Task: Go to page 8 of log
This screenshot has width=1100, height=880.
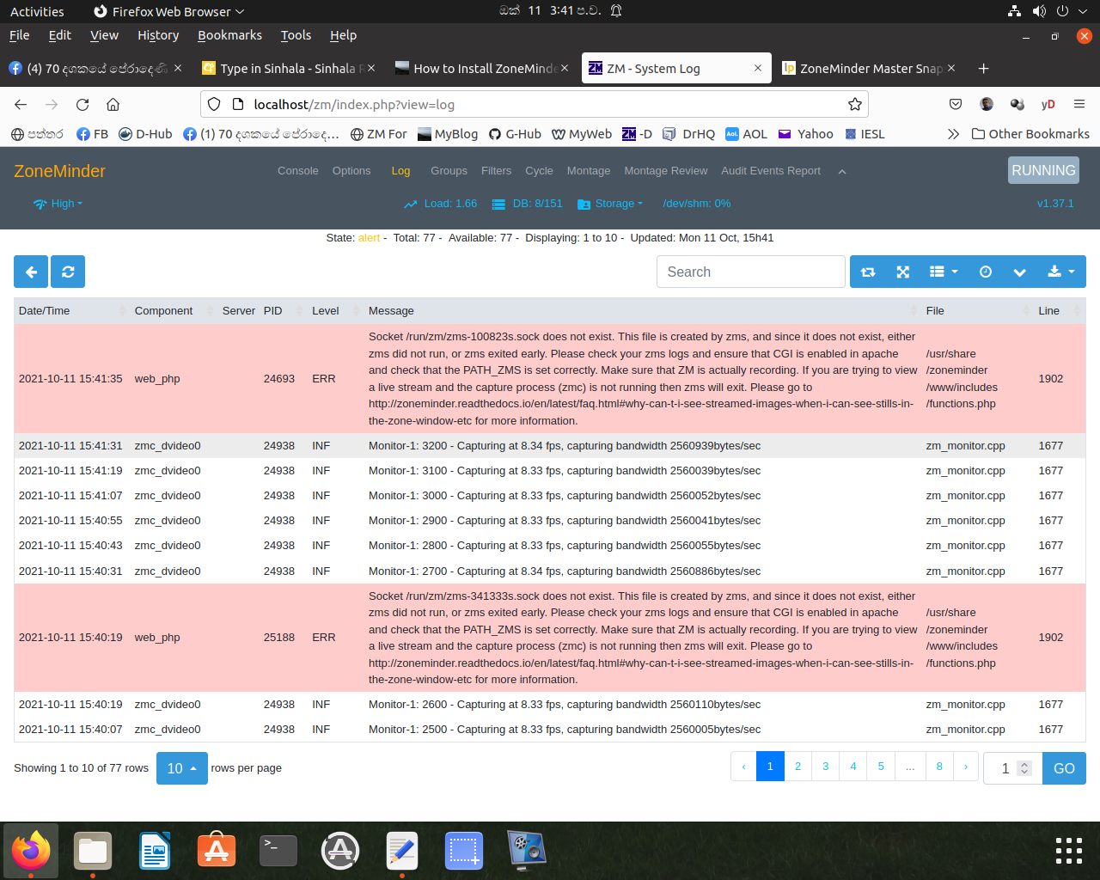Action: click(x=939, y=767)
